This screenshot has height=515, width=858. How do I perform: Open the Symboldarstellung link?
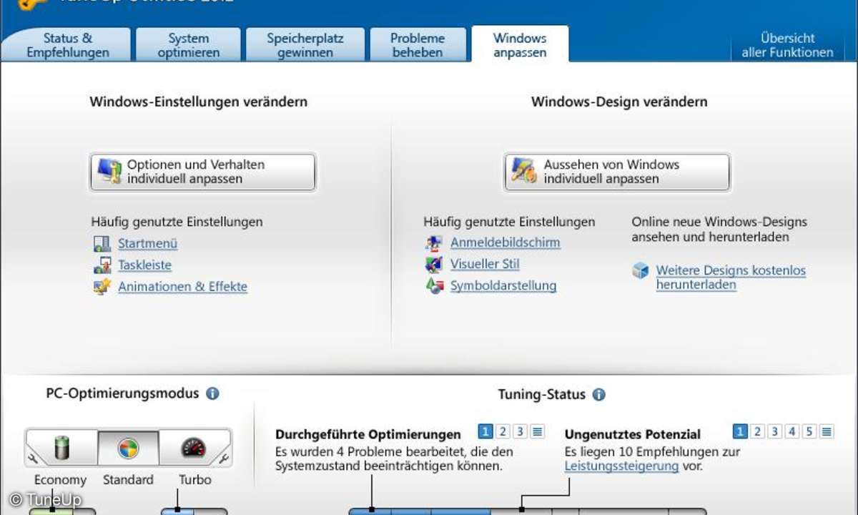pyautogui.click(x=503, y=285)
